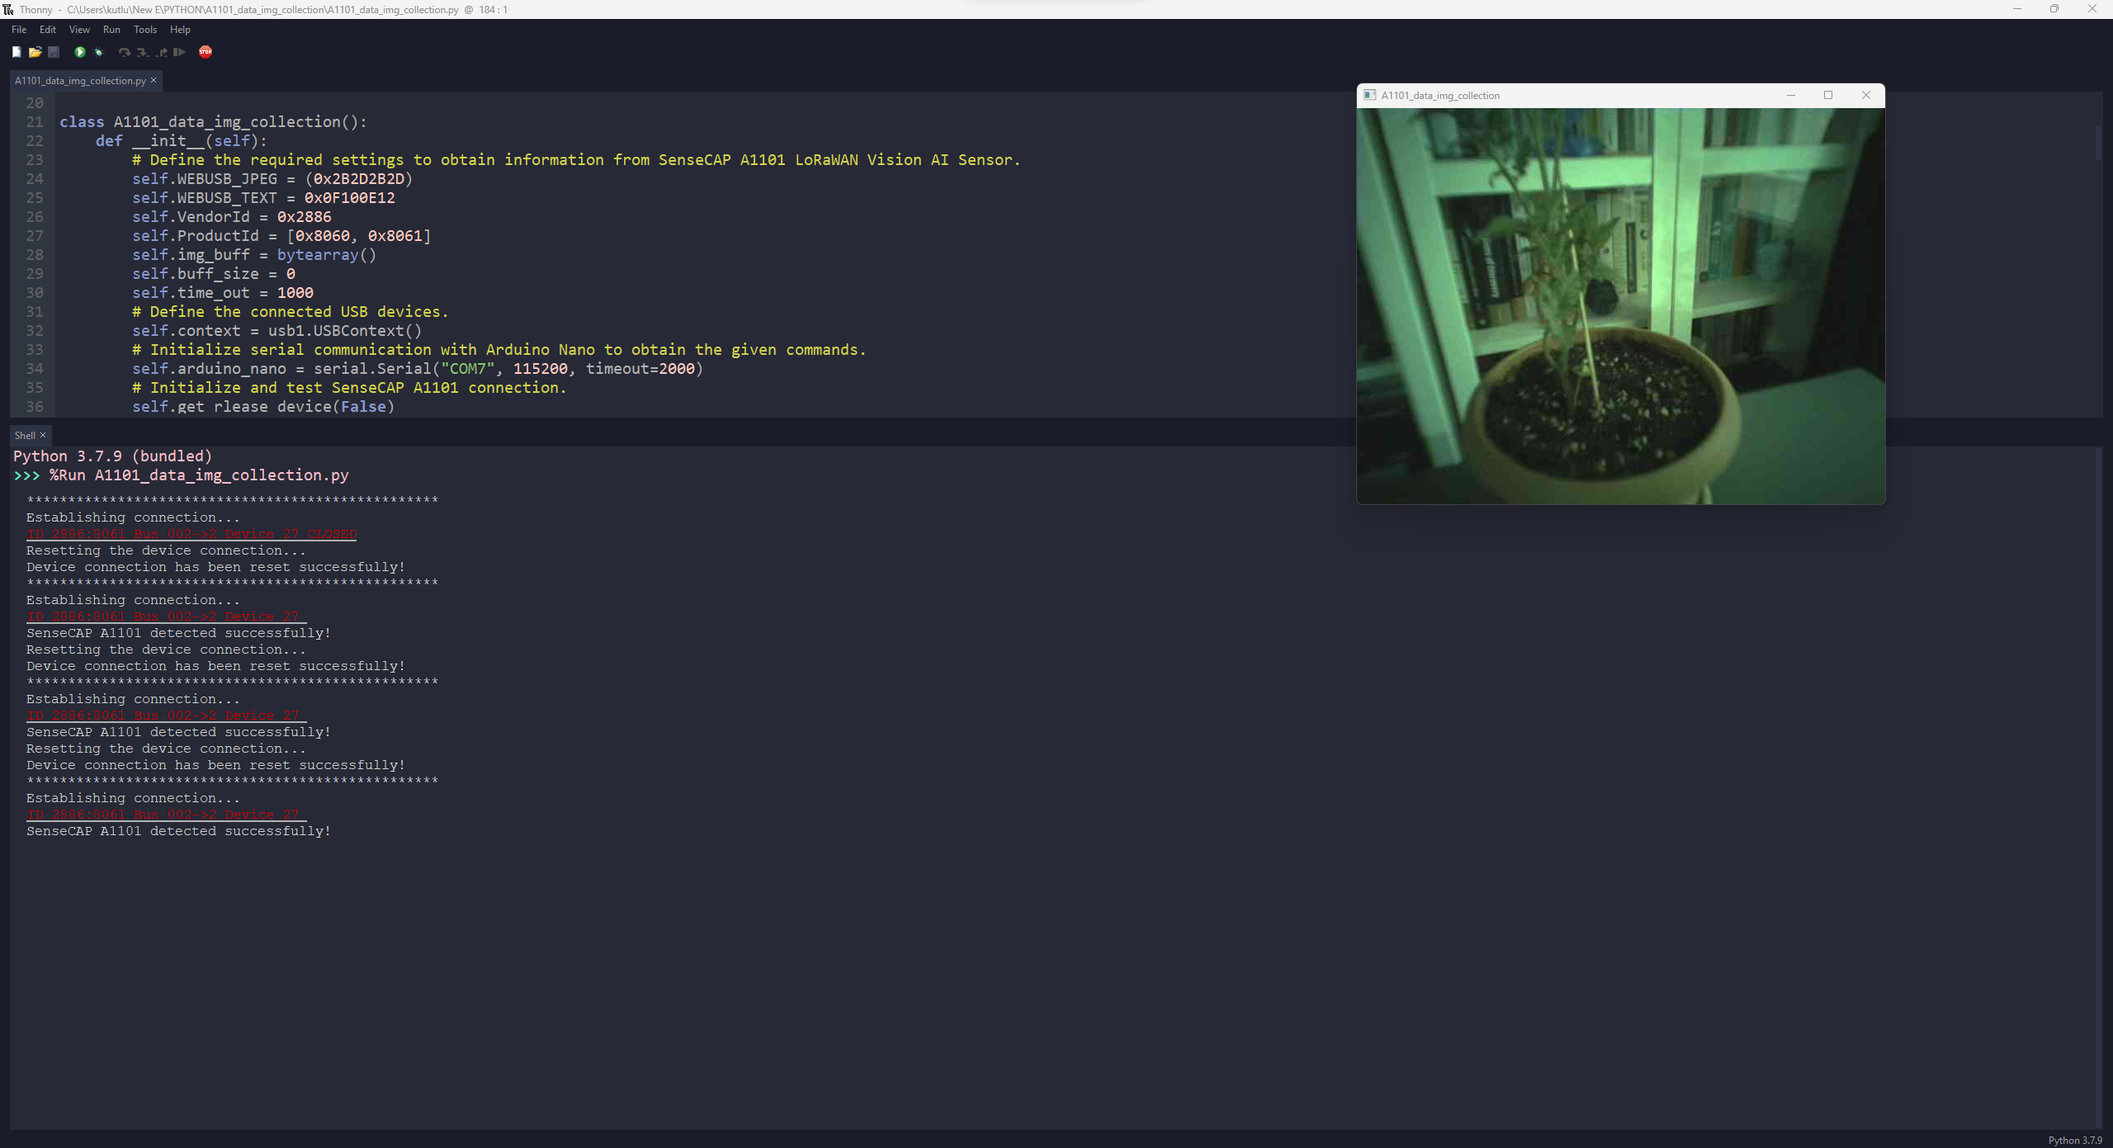Open the Tools menu

point(144,30)
